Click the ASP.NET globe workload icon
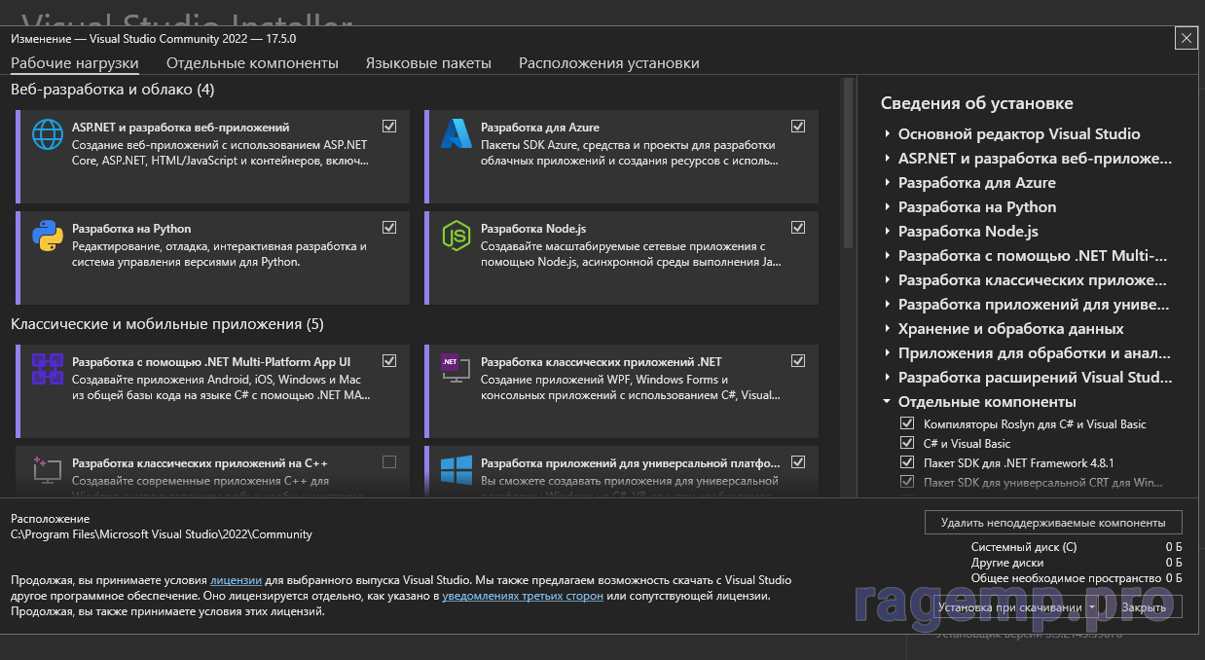 tap(48, 133)
